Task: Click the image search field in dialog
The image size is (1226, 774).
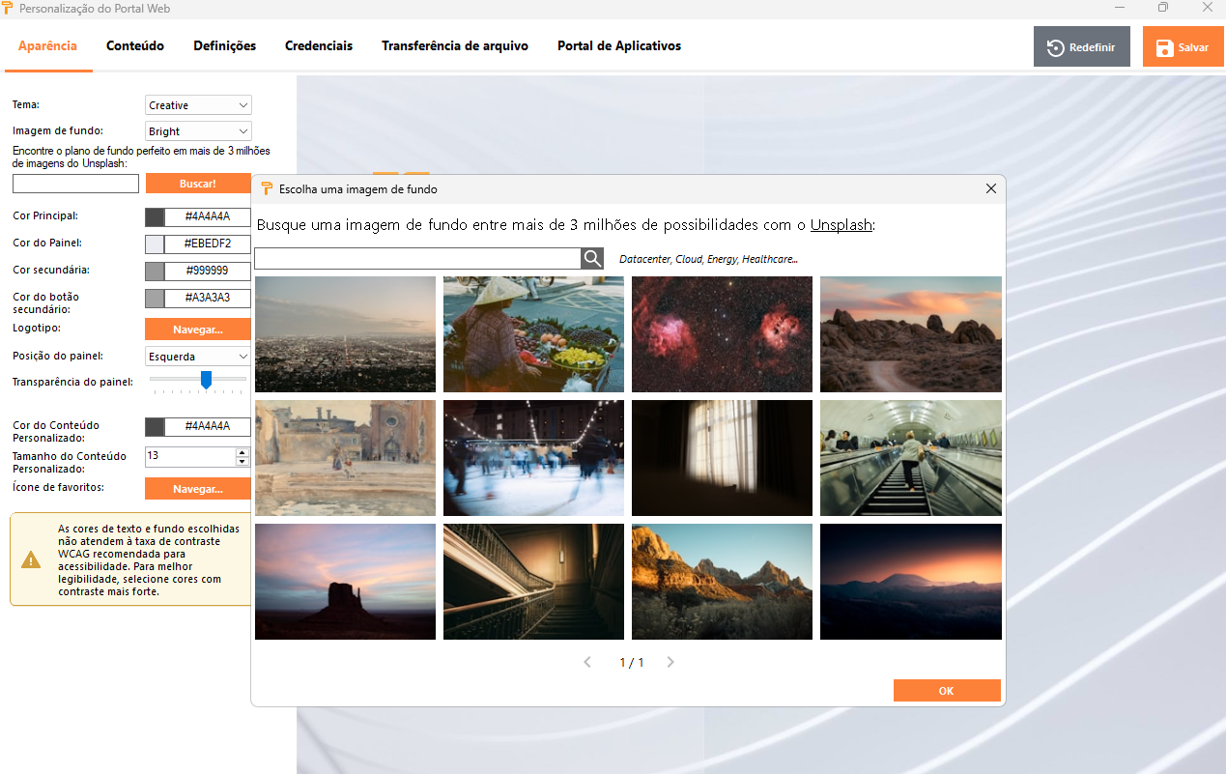Action: [x=416, y=258]
